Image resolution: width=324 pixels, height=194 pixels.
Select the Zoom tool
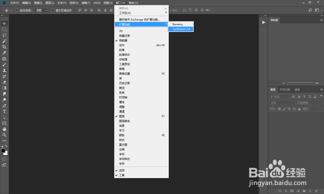tap(5, 135)
